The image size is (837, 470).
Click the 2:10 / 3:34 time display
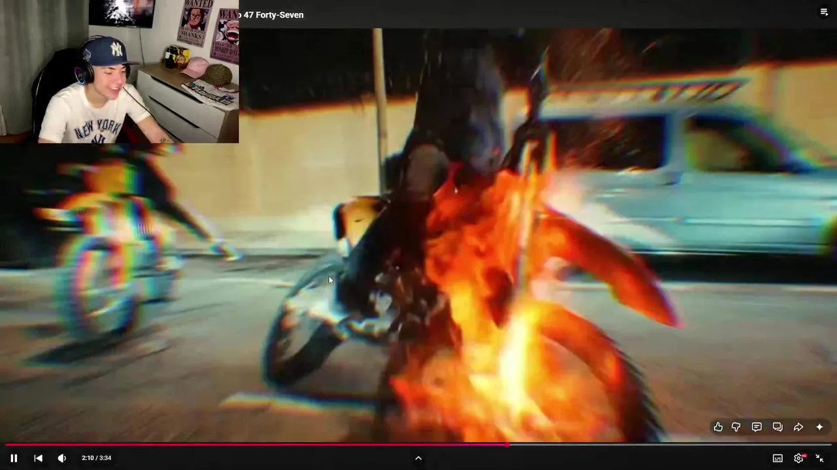click(x=96, y=458)
